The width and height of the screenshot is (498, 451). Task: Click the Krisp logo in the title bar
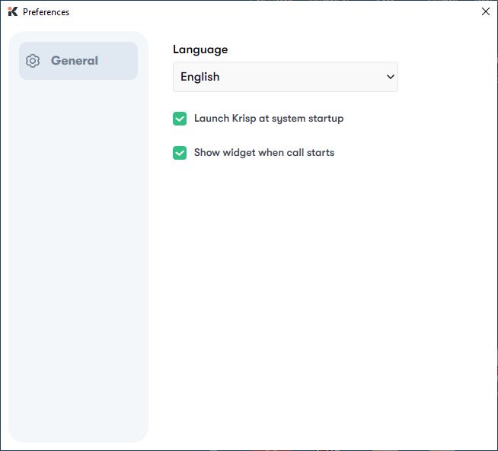[x=13, y=11]
